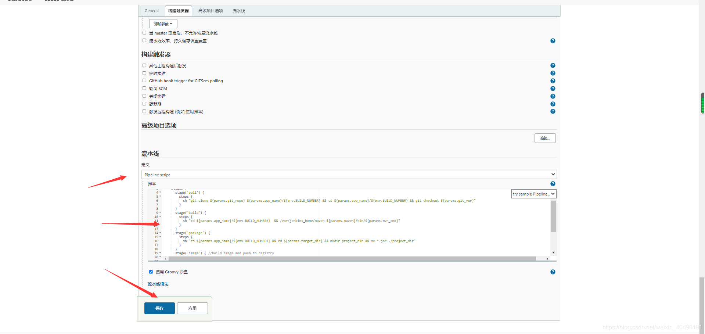This screenshot has width=705, height=334.
Task: Open try sample Pipeline dropdown
Action: tap(534, 194)
